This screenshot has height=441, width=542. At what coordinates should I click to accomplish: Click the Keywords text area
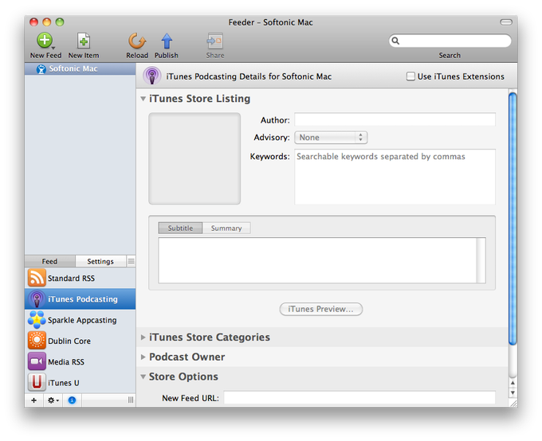(395, 177)
